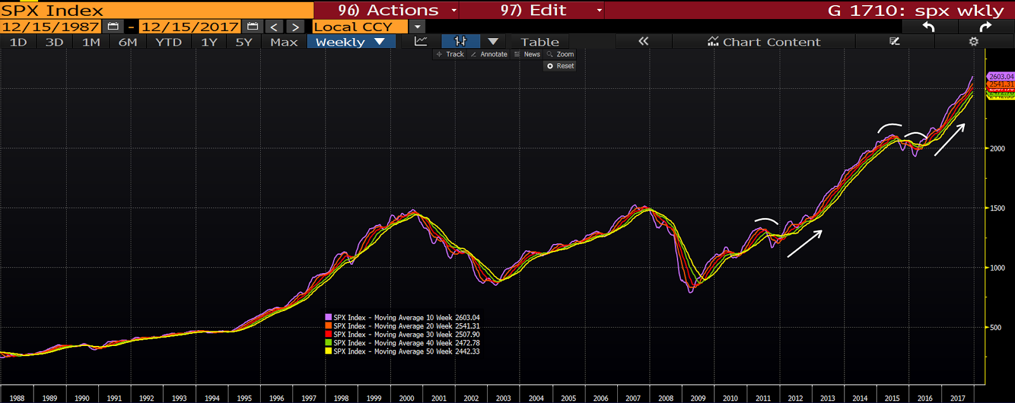Expand the Local CCY currency dropdown arrow
This screenshot has width=1015, height=403.
417,27
